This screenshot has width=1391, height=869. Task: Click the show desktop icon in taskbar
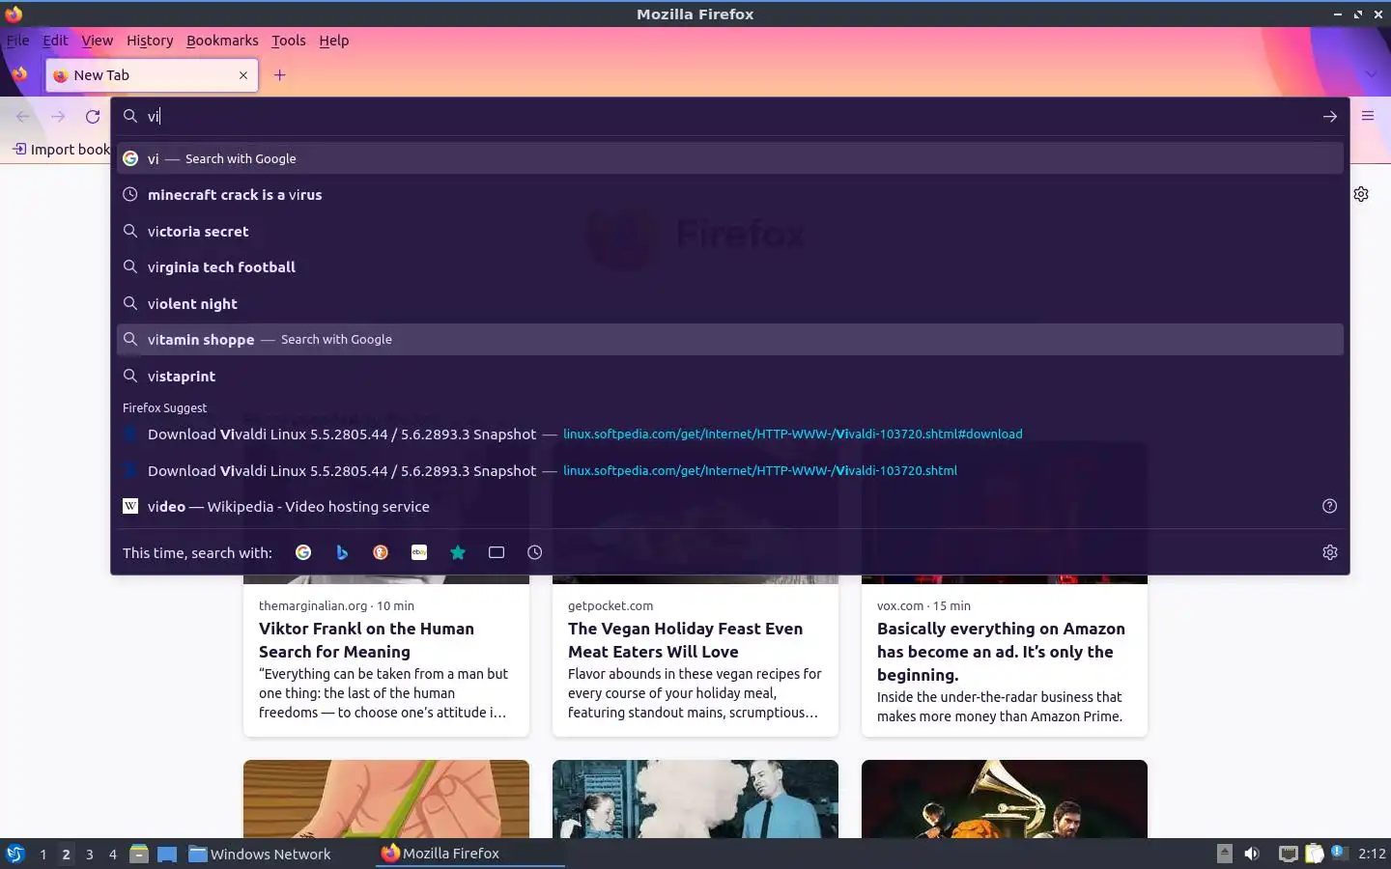point(167,854)
